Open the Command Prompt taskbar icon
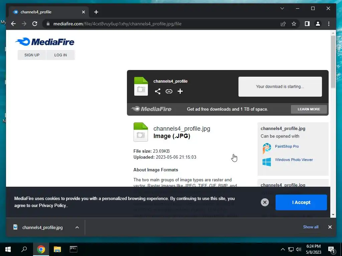This screenshot has height=256, width=342. (73, 249)
